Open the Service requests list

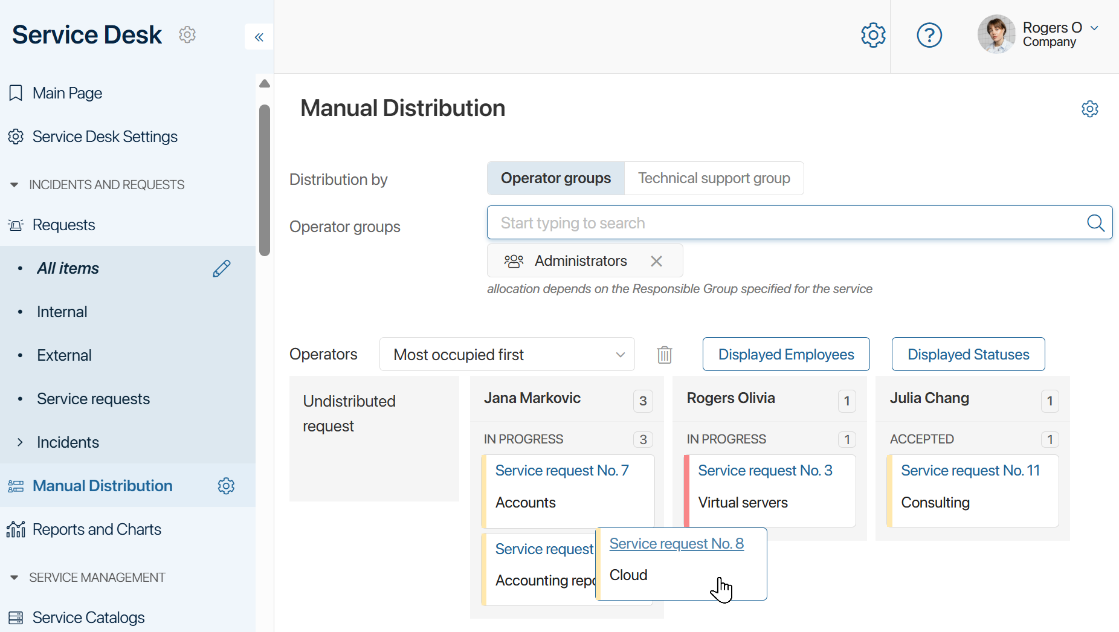click(x=93, y=399)
